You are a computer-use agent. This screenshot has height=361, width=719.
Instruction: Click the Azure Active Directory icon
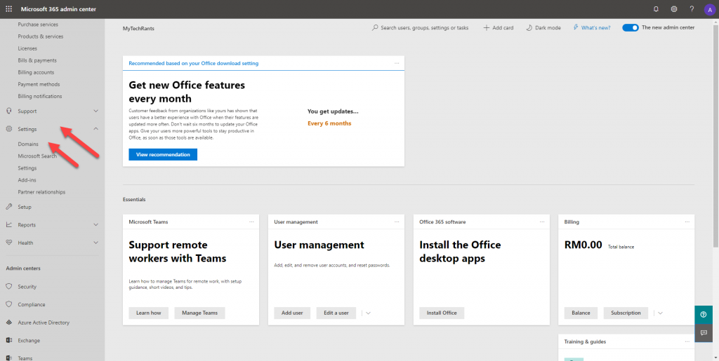point(8,322)
